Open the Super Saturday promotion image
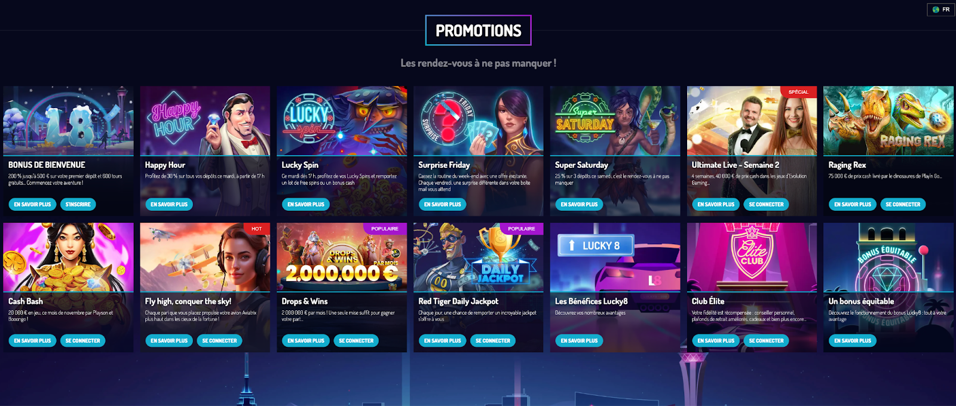 pos(615,121)
